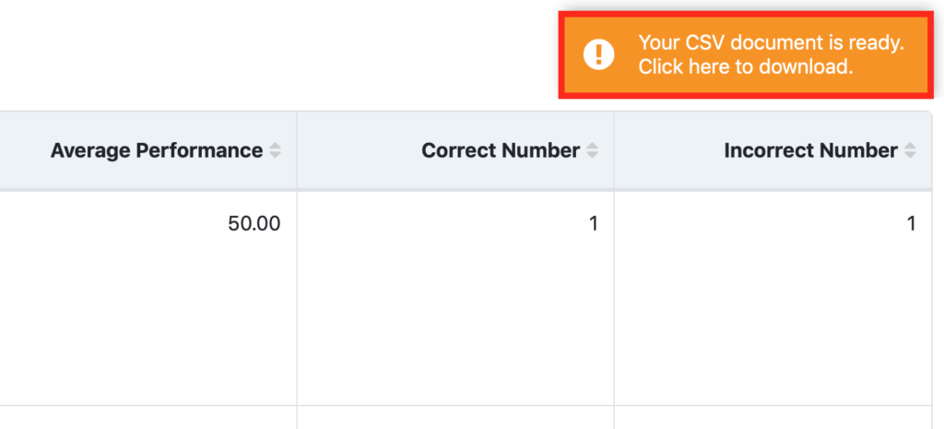Screen dimensions: 944x429
Task: Sort by Average Performance using its sort arrows
Action: (x=275, y=150)
